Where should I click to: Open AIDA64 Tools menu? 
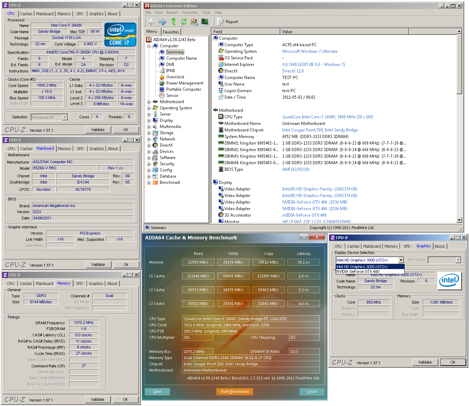point(206,12)
